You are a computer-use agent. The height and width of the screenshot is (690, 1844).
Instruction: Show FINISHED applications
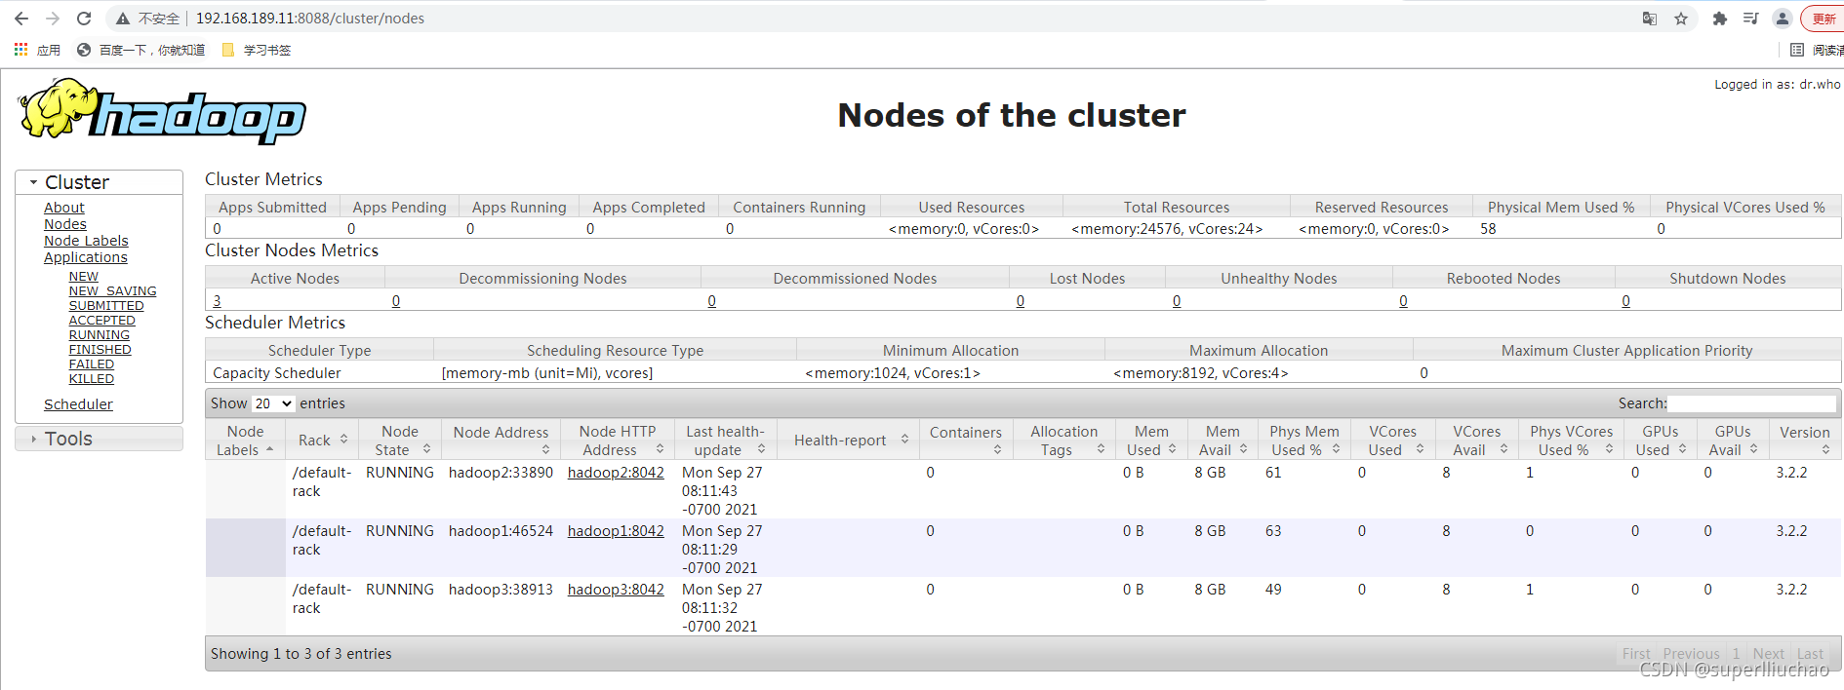pos(100,350)
